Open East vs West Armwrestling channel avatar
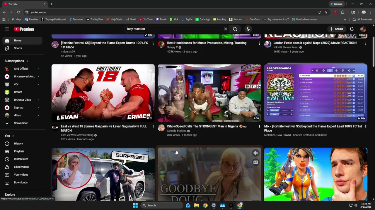The width and height of the screenshot is (375, 210). pyautogui.click(x=55, y=128)
